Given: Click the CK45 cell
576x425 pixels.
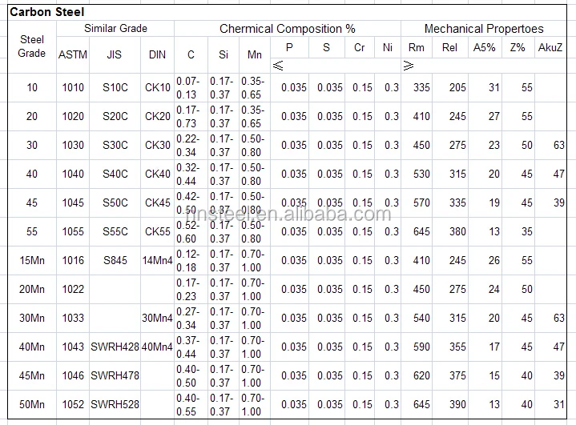Looking at the screenshot, I should tap(157, 203).
